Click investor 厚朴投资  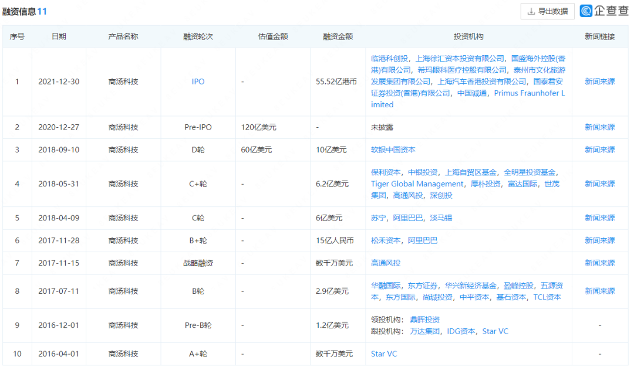pos(485,184)
